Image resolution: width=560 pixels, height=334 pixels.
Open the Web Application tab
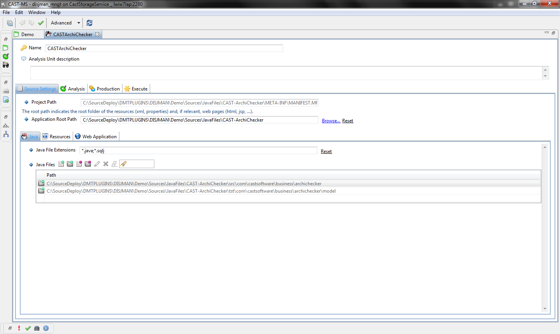pos(96,137)
